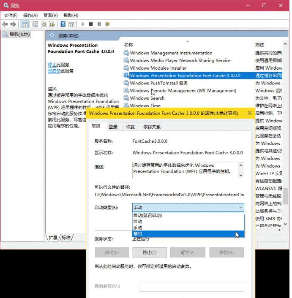292x298 pixels.
Task: Choose 自动 from startup type list
Action: 188,222
